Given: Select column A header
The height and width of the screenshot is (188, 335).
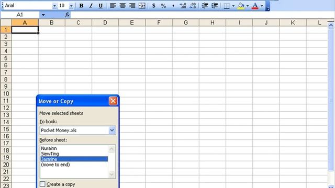Looking at the screenshot, I should pos(25,22).
